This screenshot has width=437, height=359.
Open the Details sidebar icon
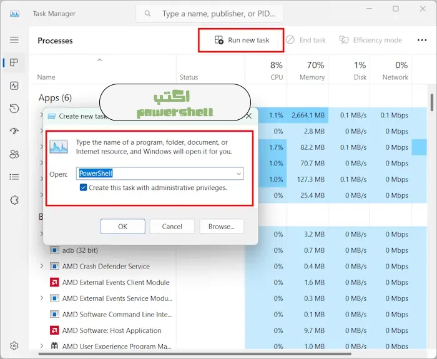tap(14, 177)
